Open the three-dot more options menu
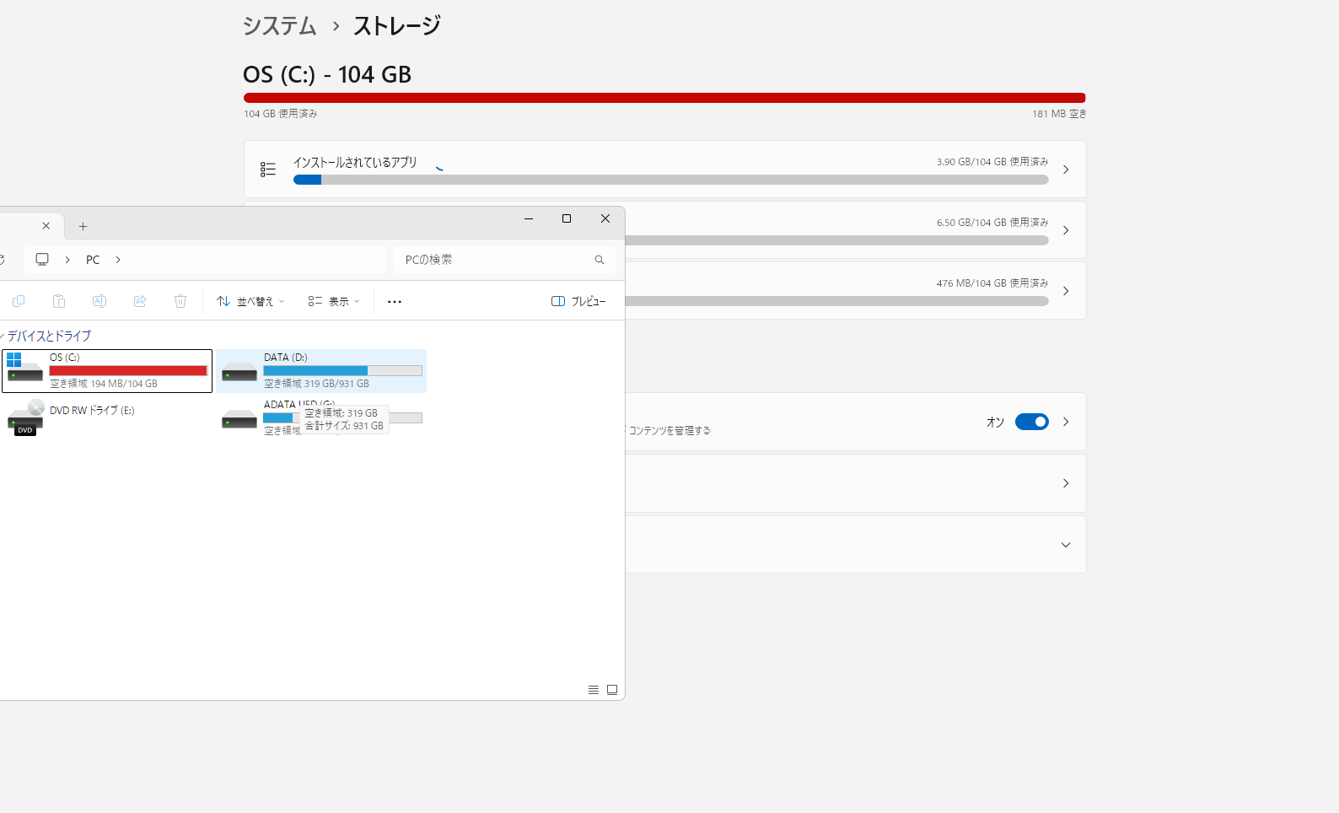Screen dimensions: 1339x813 [x=395, y=301]
